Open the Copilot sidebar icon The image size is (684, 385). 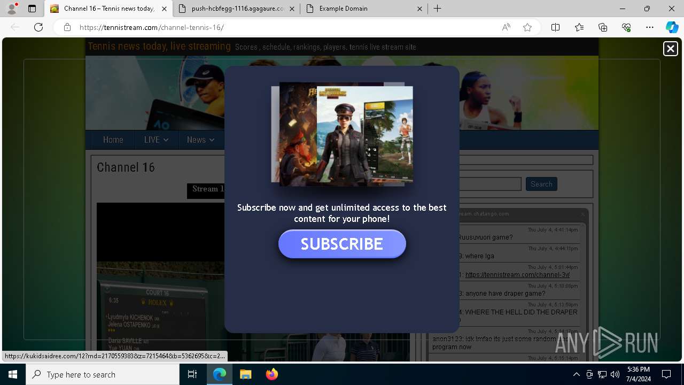click(672, 27)
